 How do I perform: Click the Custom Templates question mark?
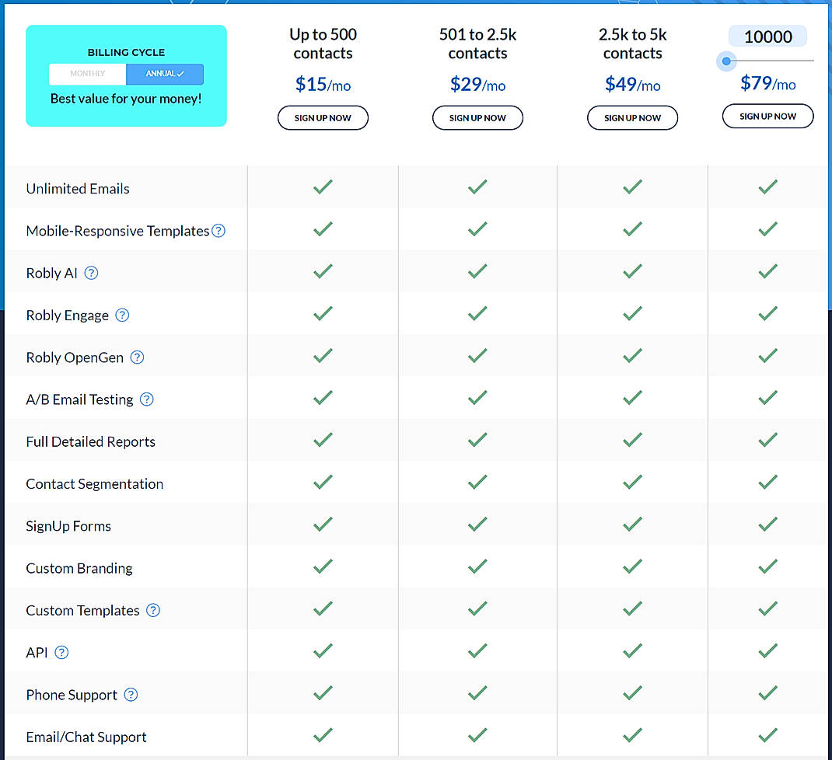tap(152, 610)
